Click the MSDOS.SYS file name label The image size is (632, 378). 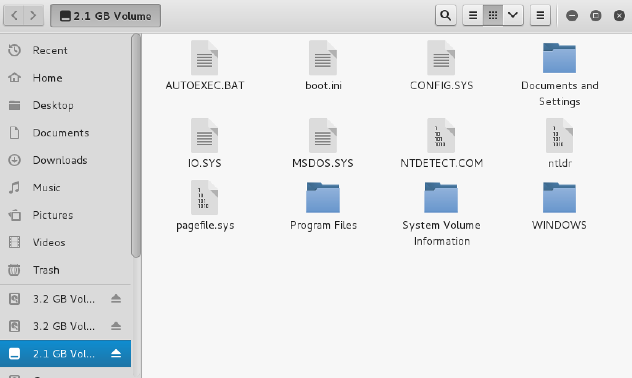click(x=323, y=163)
